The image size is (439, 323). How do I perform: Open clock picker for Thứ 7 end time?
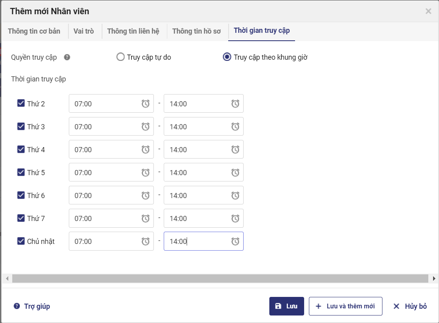pyautogui.click(x=235, y=218)
